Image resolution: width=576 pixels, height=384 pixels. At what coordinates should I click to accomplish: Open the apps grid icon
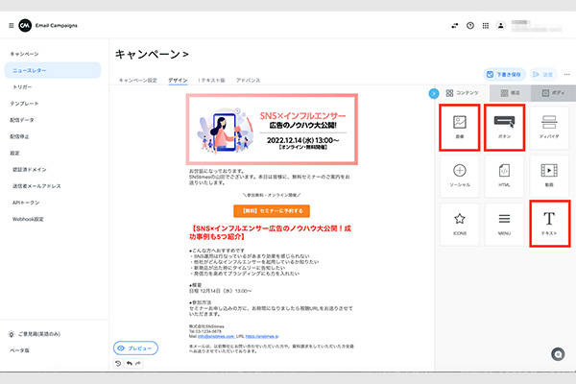[486, 26]
